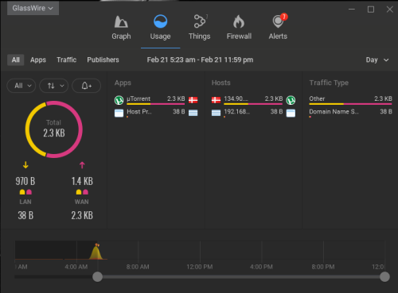Image resolution: width=398 pixels, height=293 pixels.
Task: Open the Firewall flame icon
Action: (239, 21)
